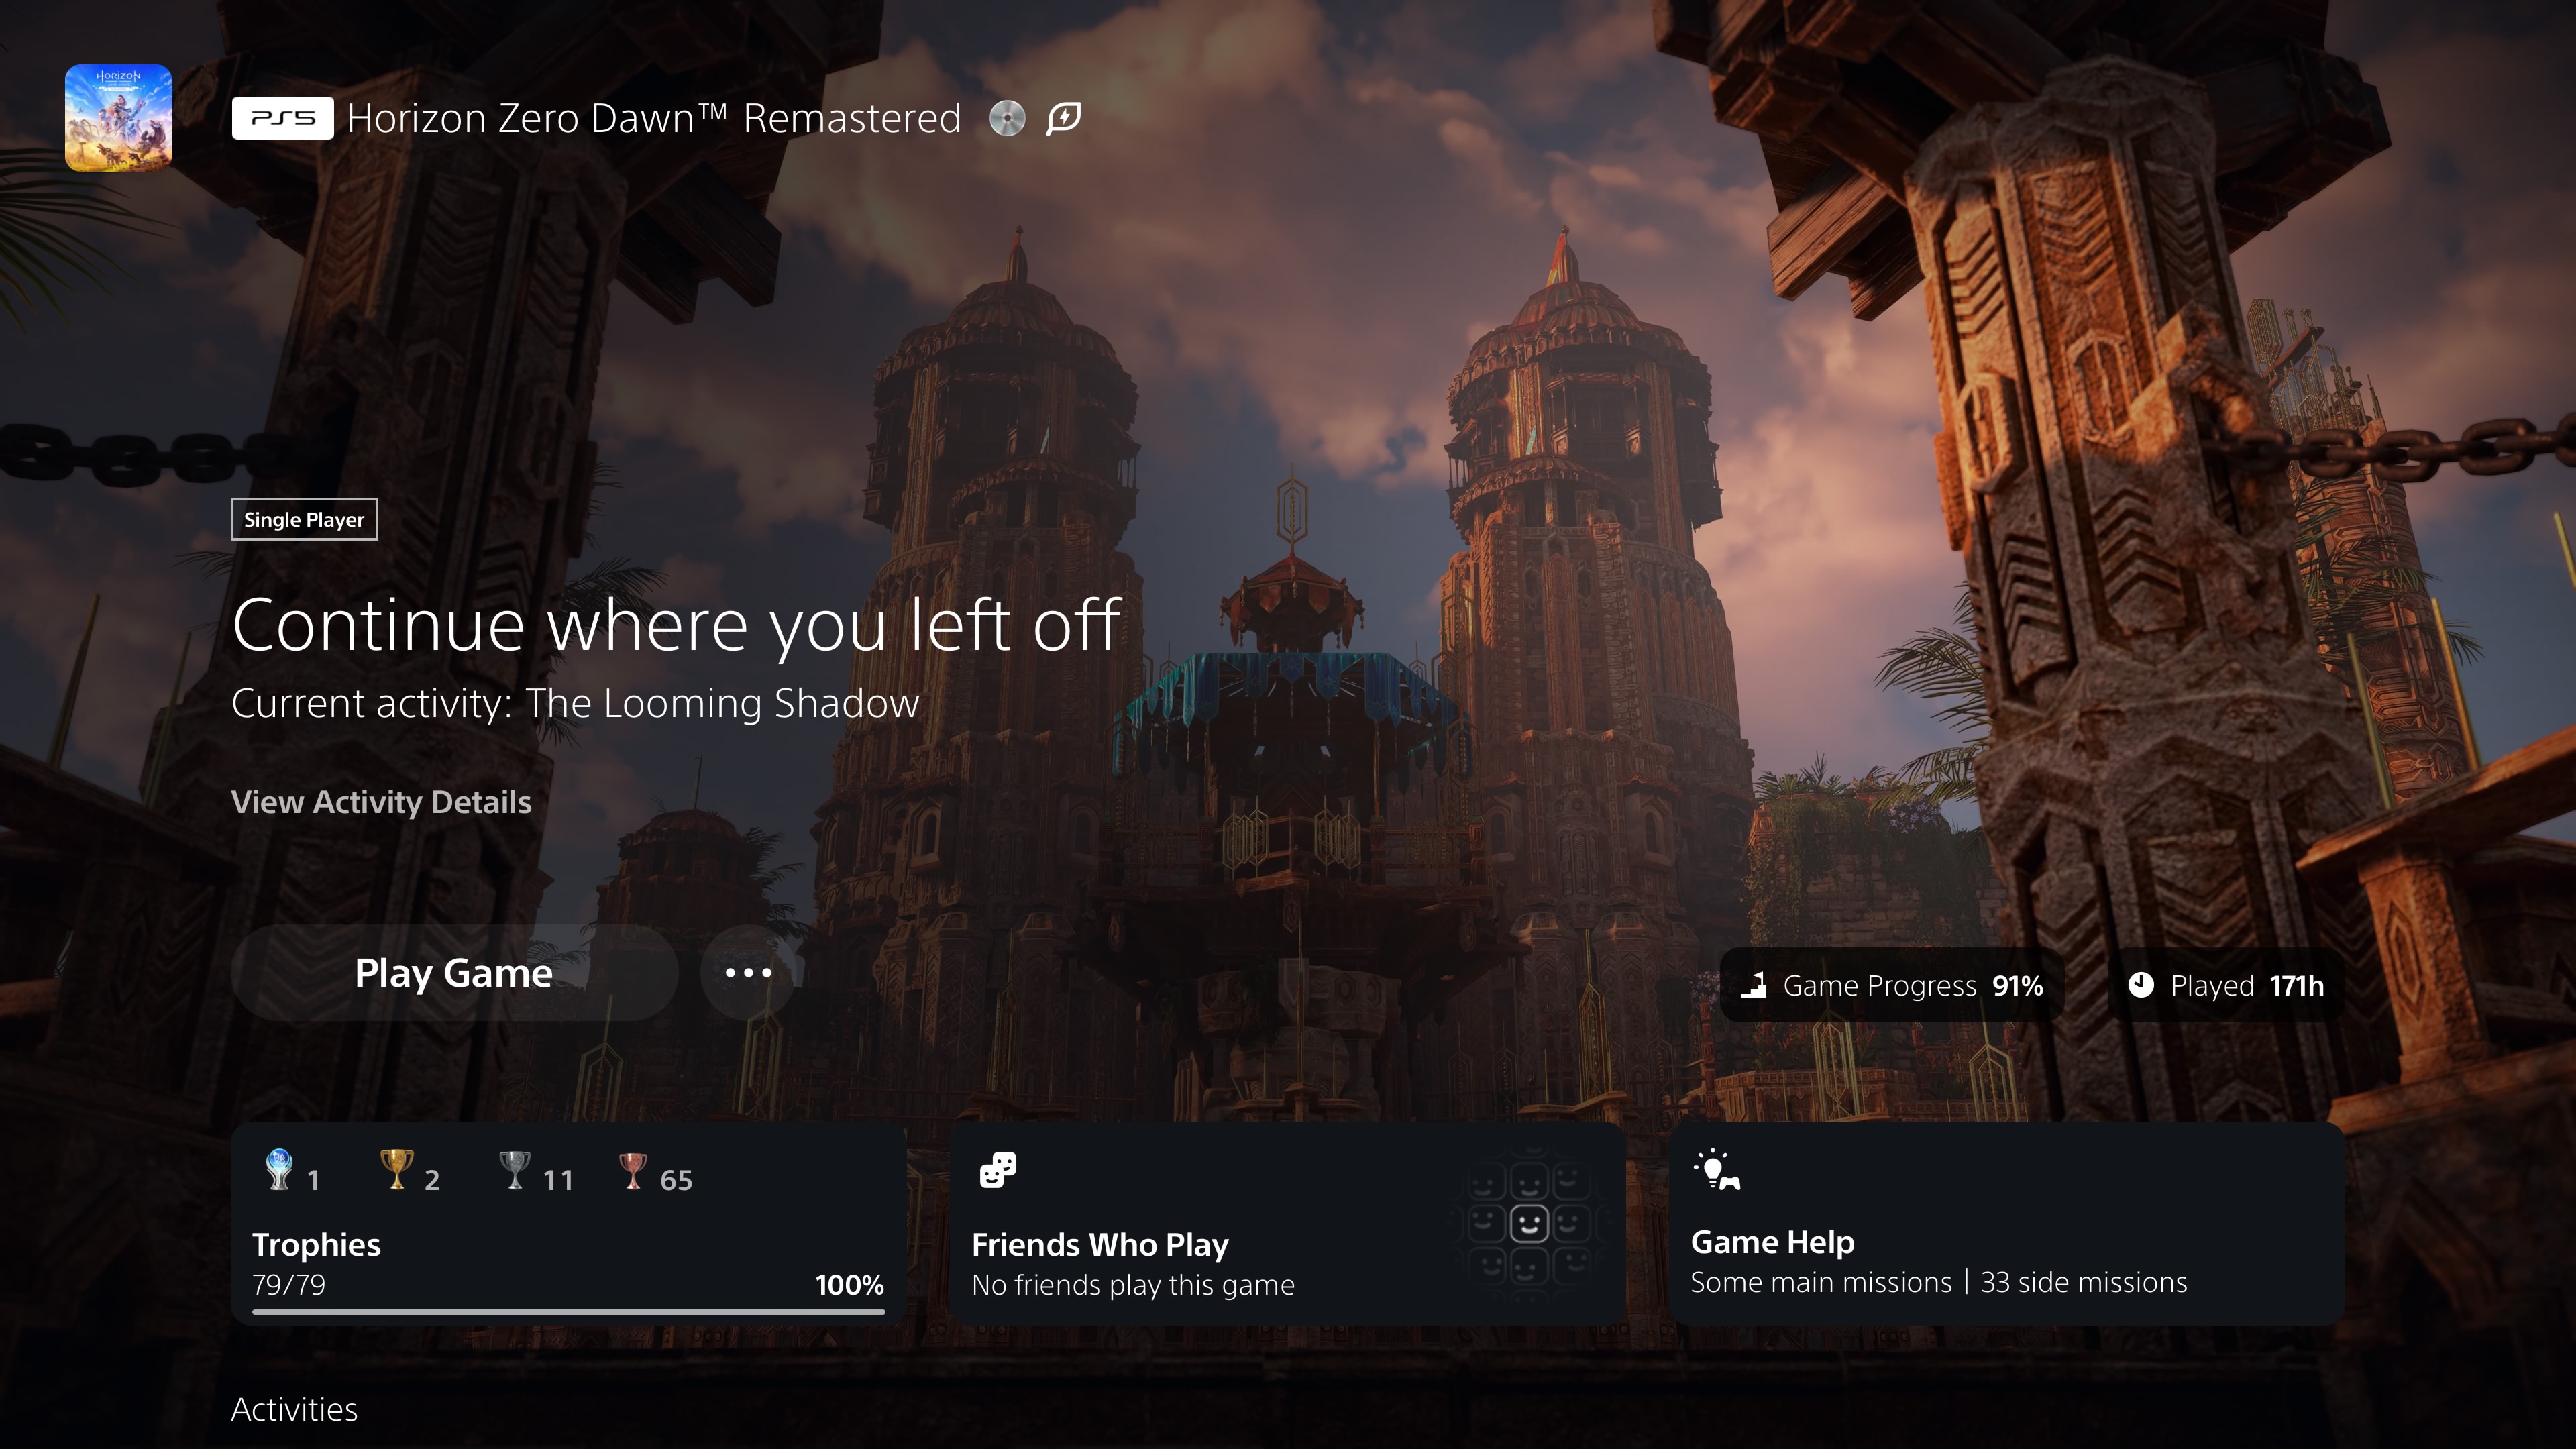The height and width of the screenshot is (1449, 2576).
Task: Click the Game Help lightbulb controller icon
Action: coord(1716,1170)
